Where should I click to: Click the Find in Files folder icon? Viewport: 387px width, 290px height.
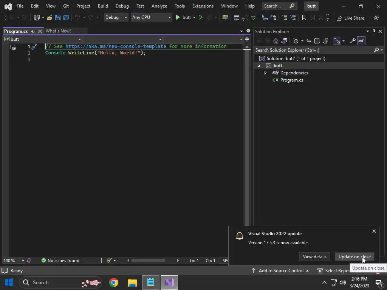click(225, 17)
